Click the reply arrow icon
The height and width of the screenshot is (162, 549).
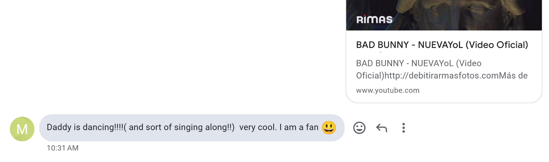point(382,128)
